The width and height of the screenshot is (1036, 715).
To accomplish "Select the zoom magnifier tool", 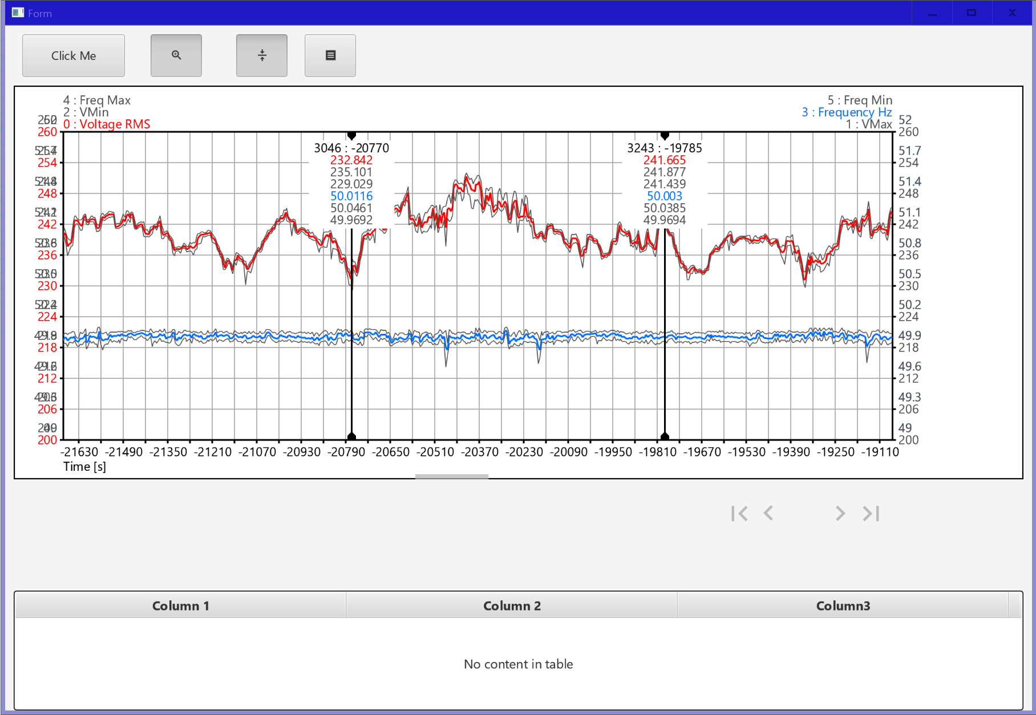I will point(176,55).
